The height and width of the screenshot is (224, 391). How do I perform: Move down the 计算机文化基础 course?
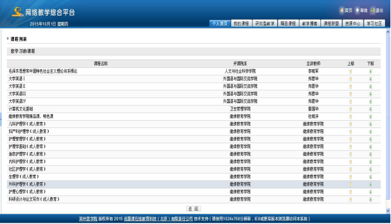(370, 109)
